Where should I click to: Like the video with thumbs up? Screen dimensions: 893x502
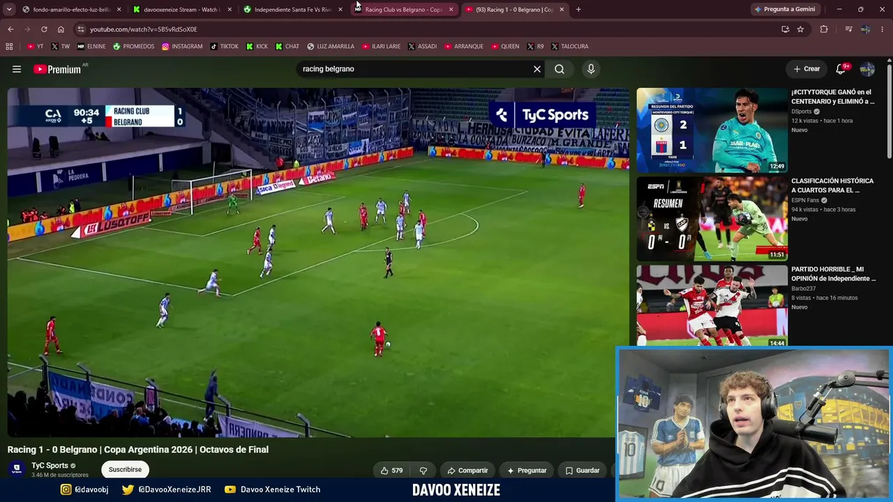[391, 471]
